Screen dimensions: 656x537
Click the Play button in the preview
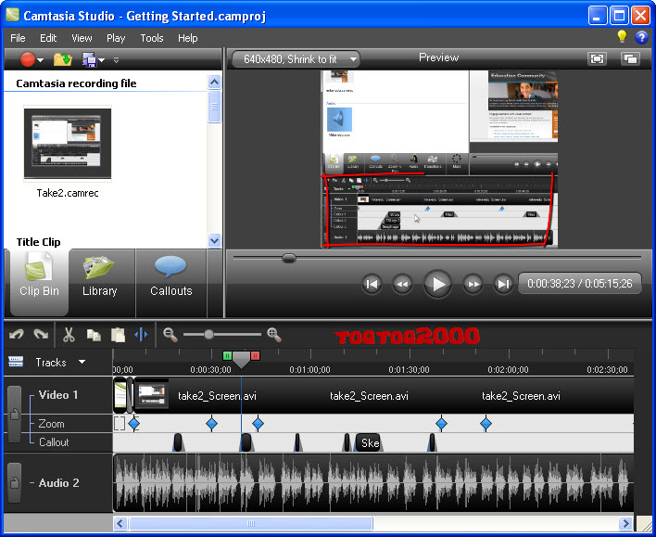point(437,284)
